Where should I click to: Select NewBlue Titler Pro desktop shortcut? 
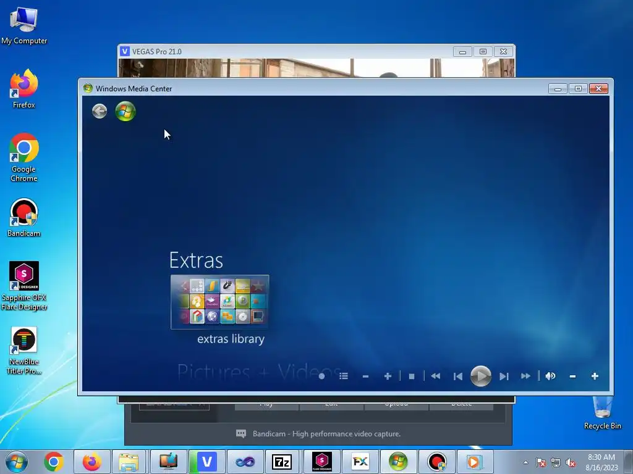[24, 351]
